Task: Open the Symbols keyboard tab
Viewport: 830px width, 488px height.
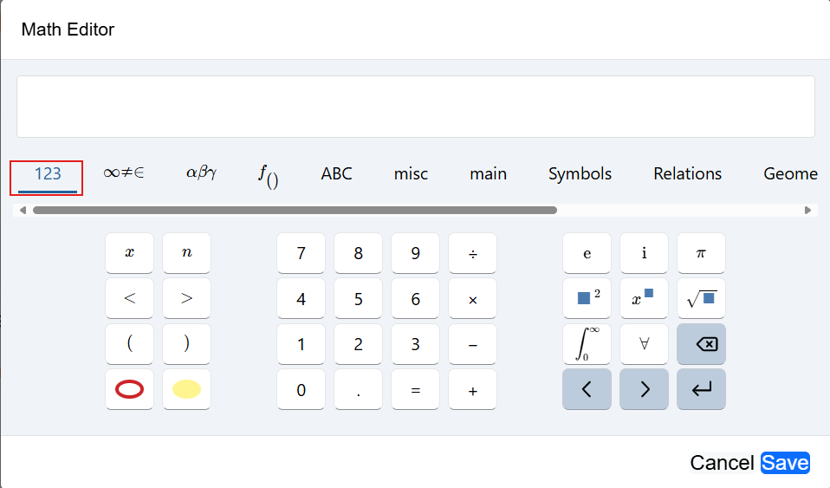Action: [x=580, y=174]
